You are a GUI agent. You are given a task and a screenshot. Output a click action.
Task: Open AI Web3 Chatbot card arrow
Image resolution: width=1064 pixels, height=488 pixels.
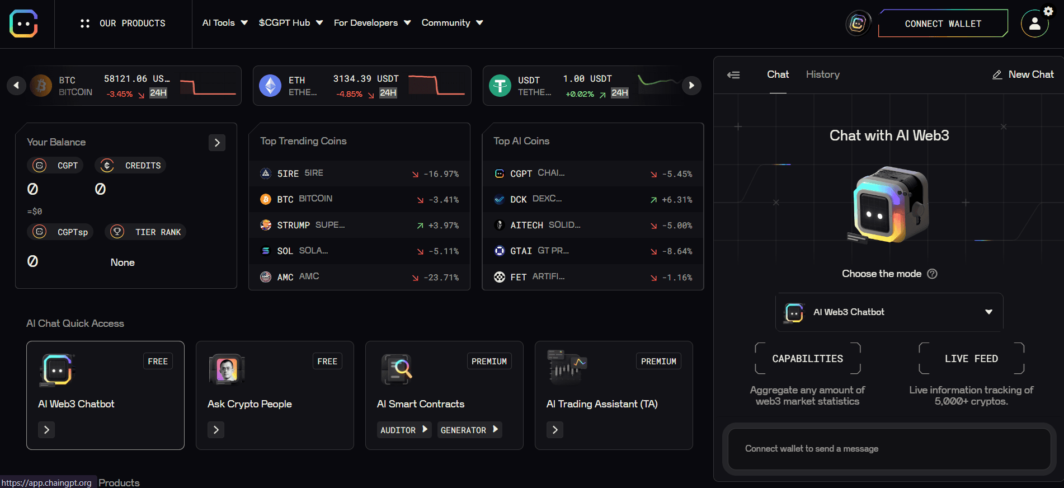coord(46,430)
